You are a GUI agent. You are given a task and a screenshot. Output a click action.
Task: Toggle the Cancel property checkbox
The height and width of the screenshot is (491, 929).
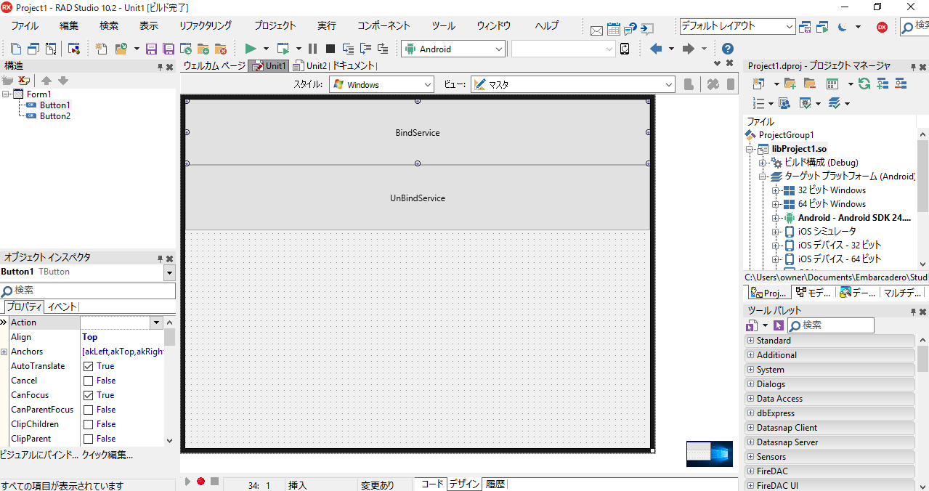[88, 381]
